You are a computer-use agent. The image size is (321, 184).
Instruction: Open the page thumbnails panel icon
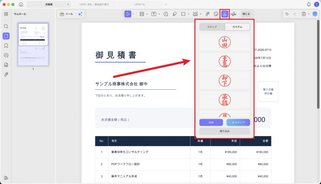6,36
